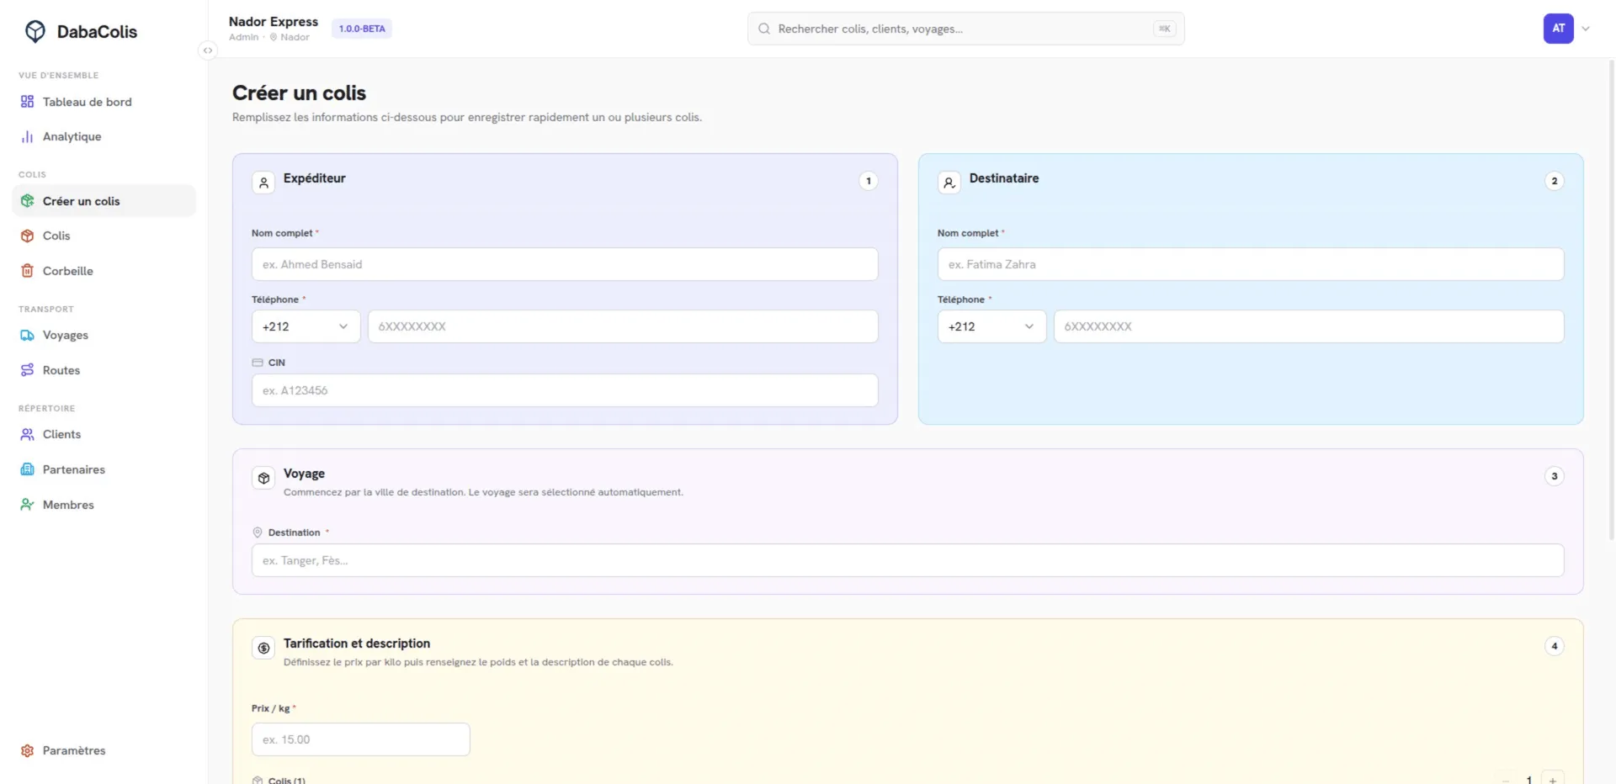
Task: Open the Membres page
Action: [104, 505]
